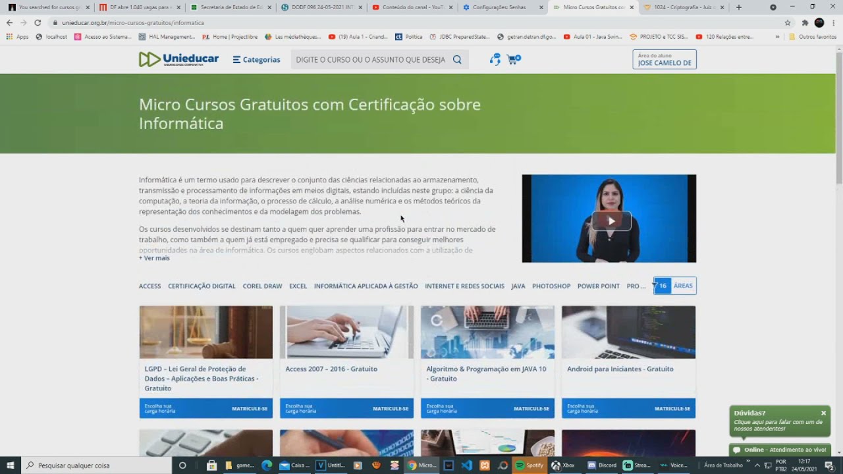The image size is (843, 474).
Task: Filter by CERTIFICAÇÃO DIGITAL area
Action: [202, 286]
